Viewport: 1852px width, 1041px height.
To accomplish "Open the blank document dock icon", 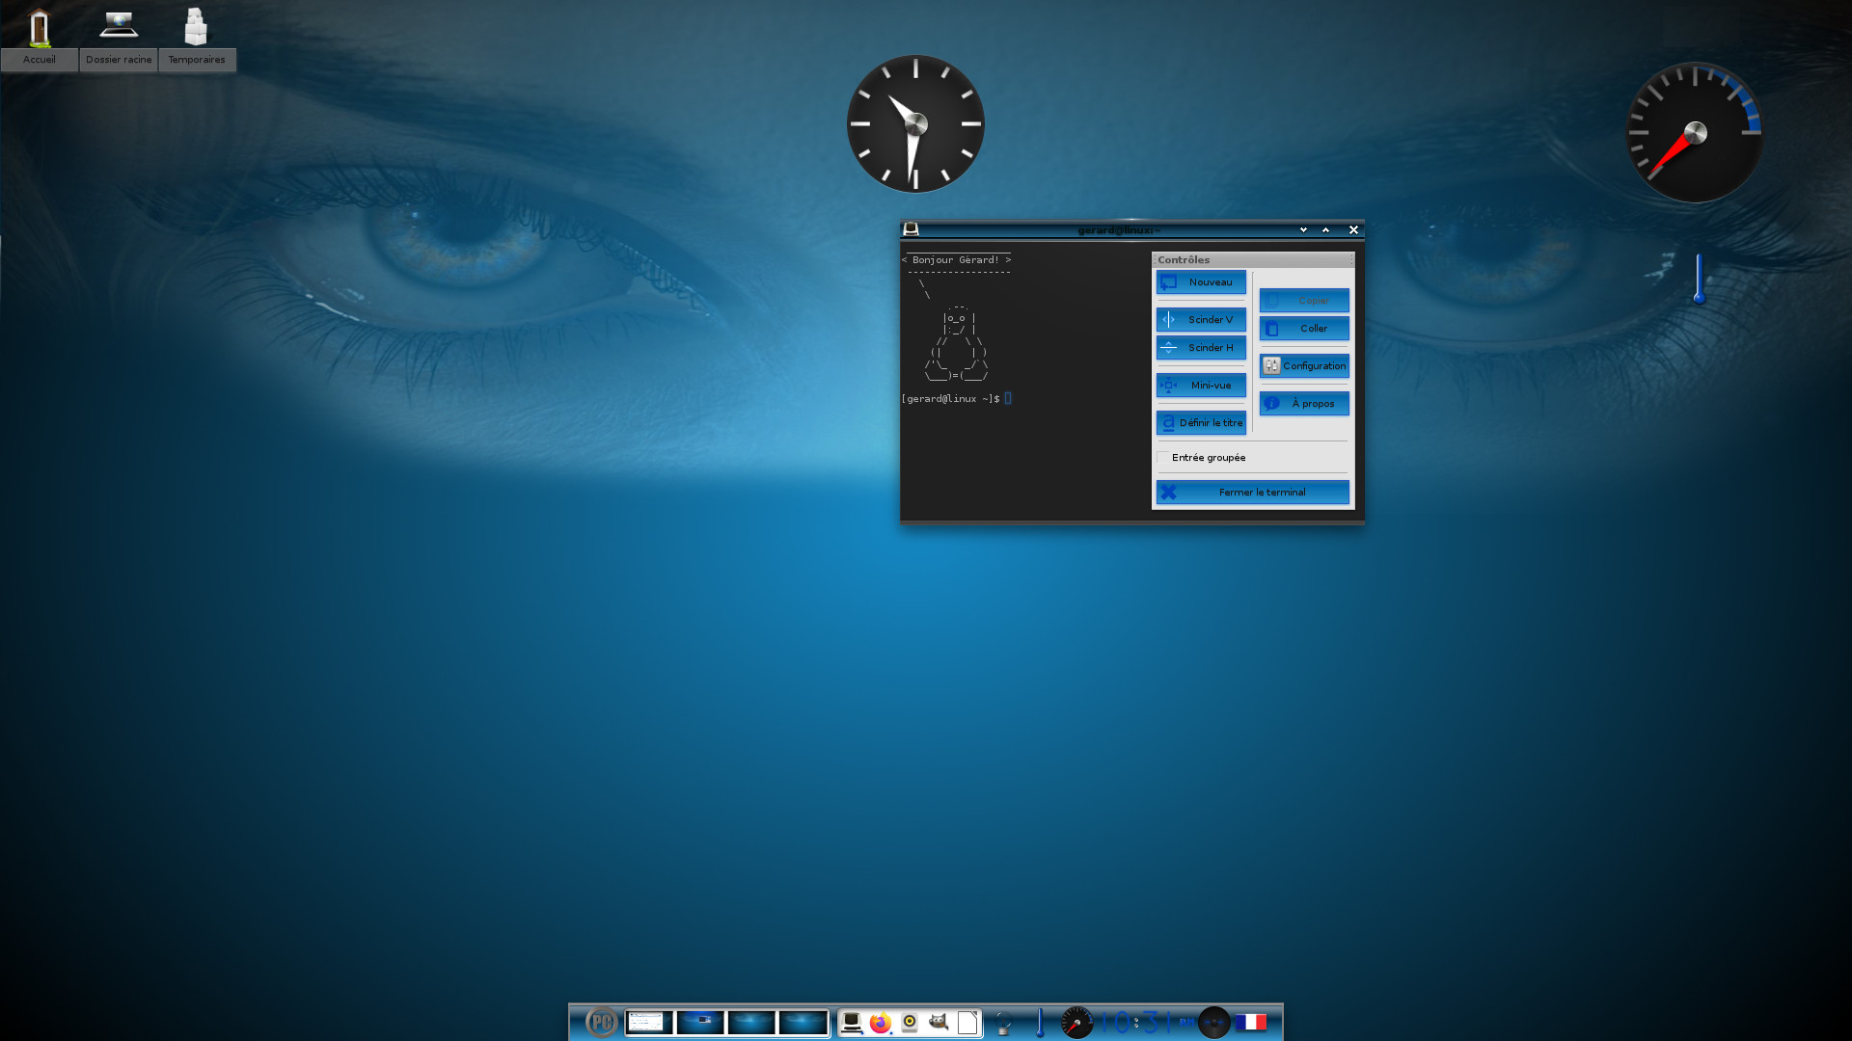I will point(967,1023).
